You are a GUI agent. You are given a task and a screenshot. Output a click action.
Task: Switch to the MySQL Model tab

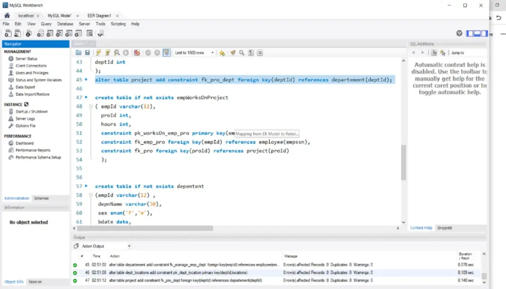(x=59, y=16)
